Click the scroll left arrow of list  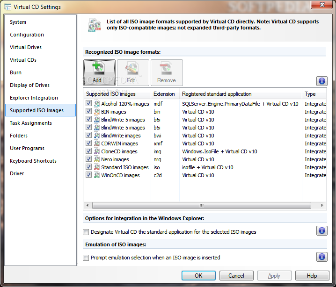click(x=88, y=206)
